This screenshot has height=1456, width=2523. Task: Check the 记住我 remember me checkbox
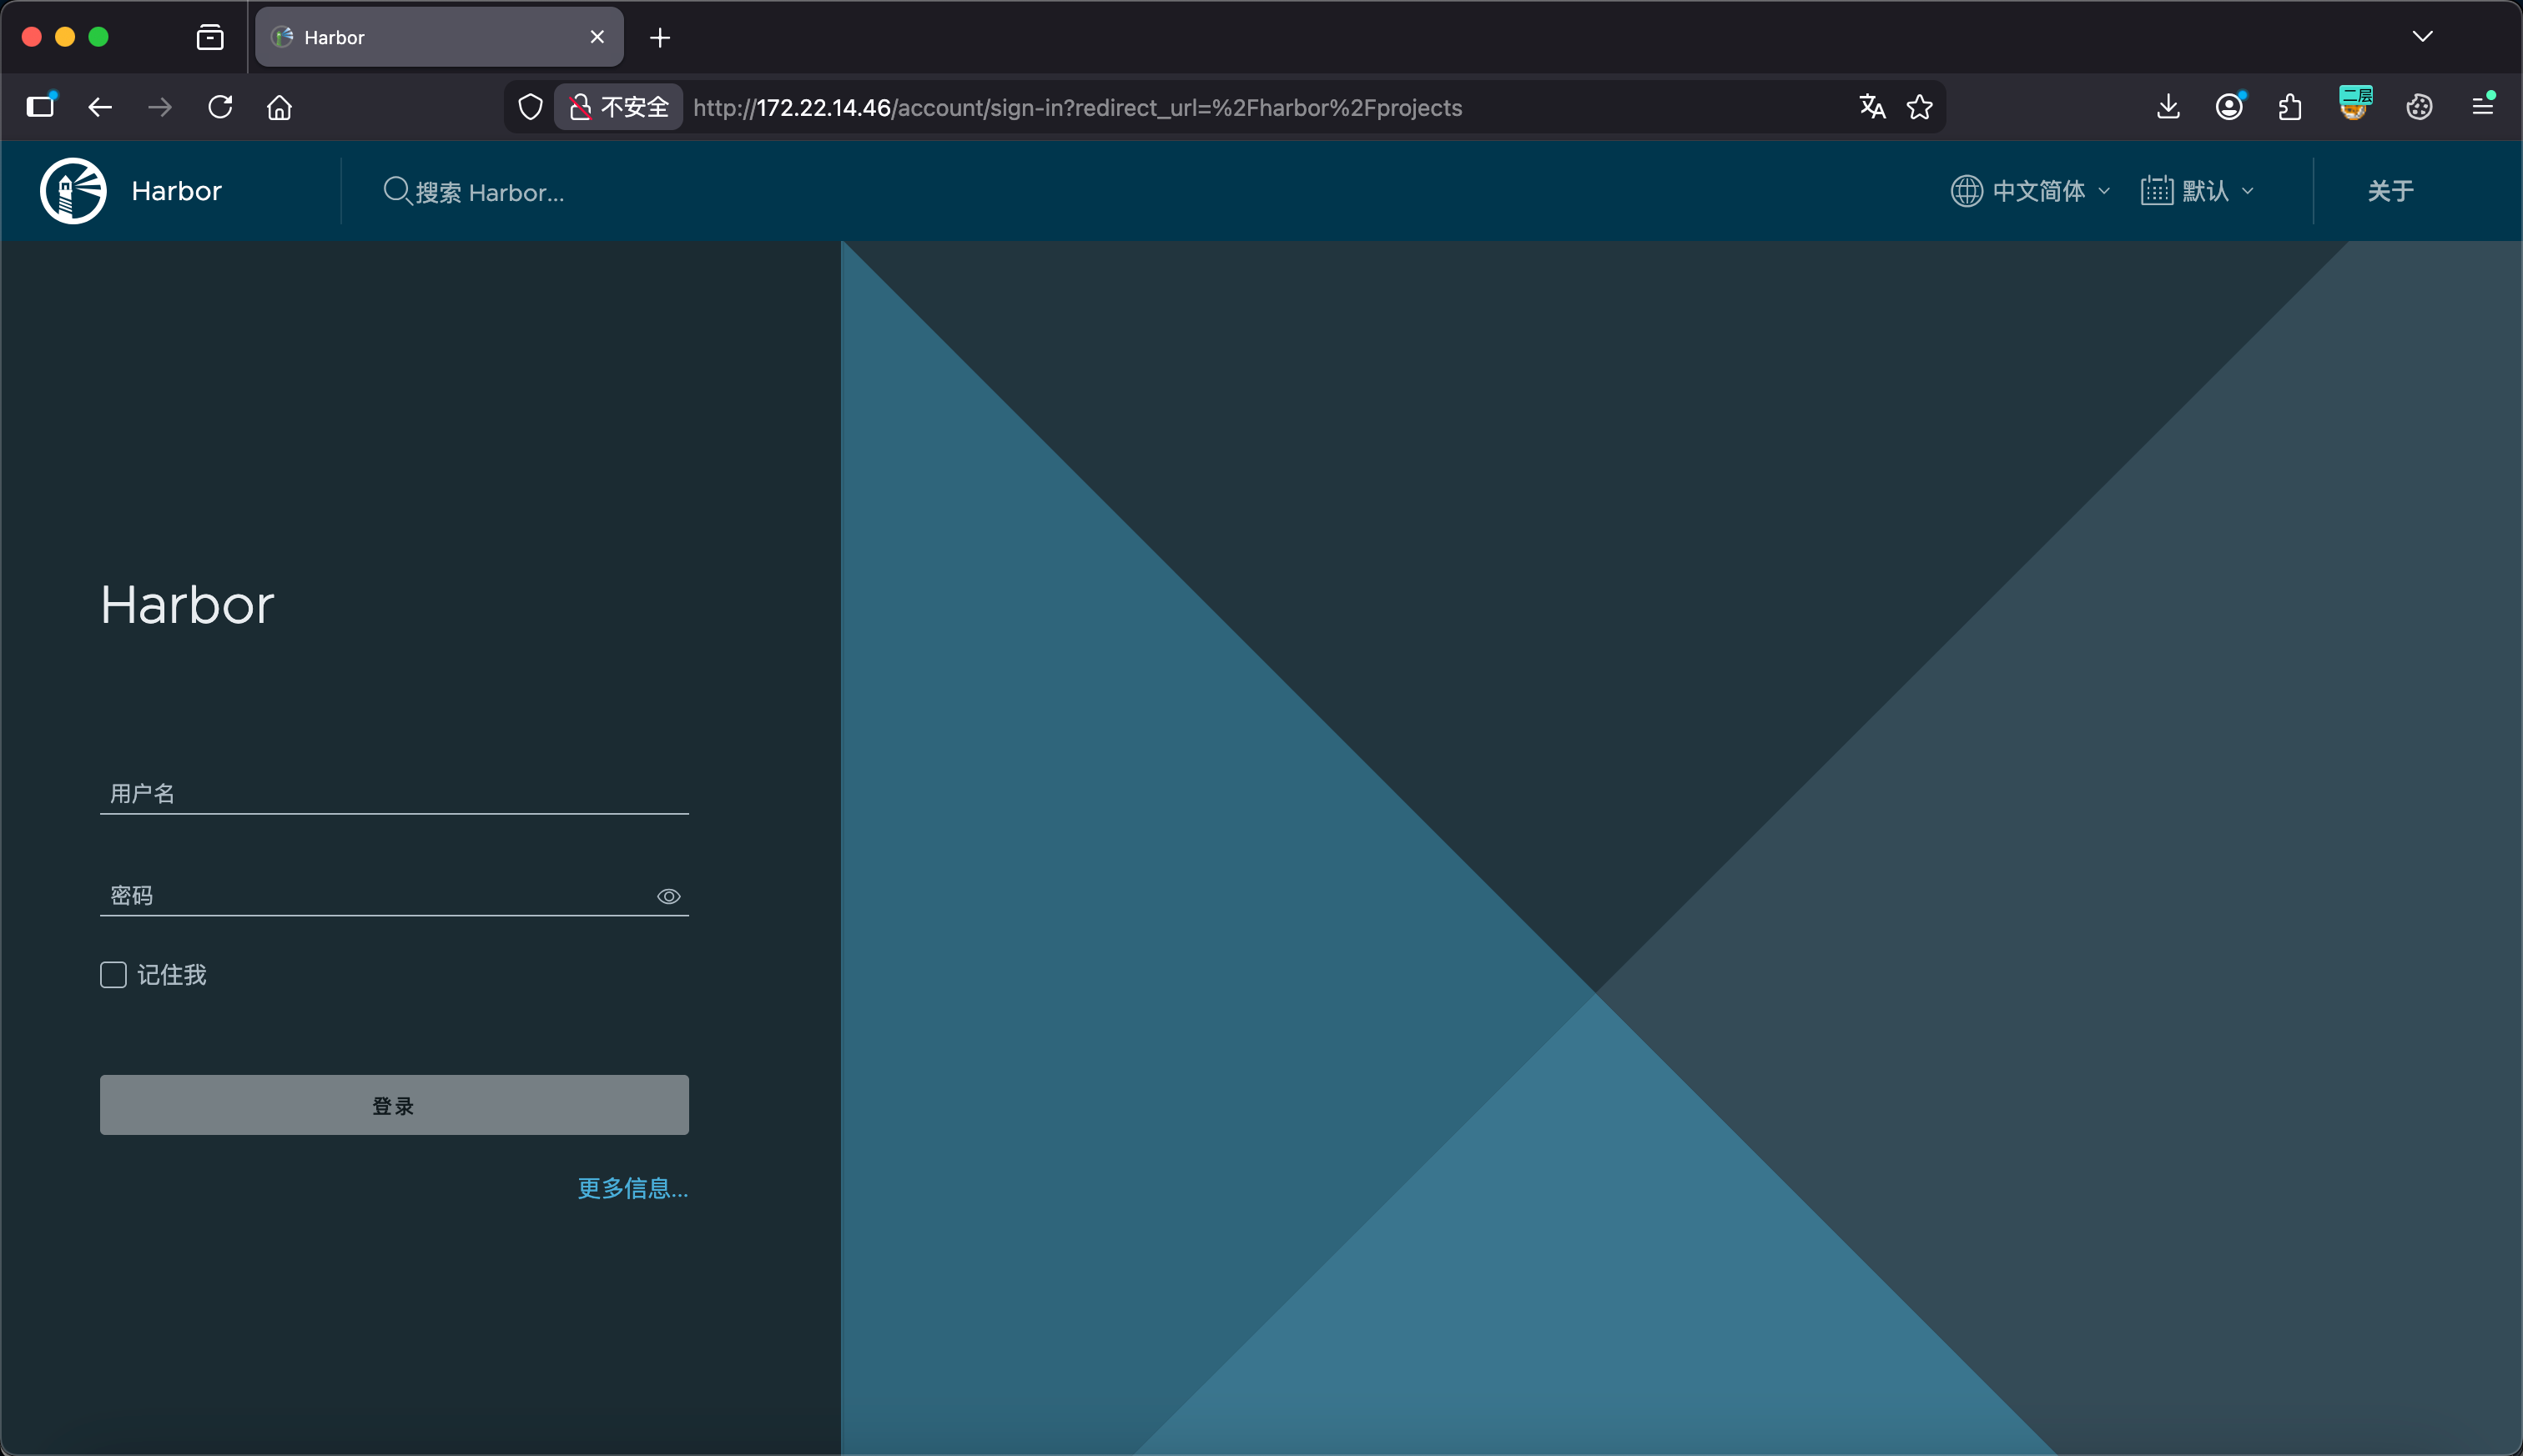(113, 975)
